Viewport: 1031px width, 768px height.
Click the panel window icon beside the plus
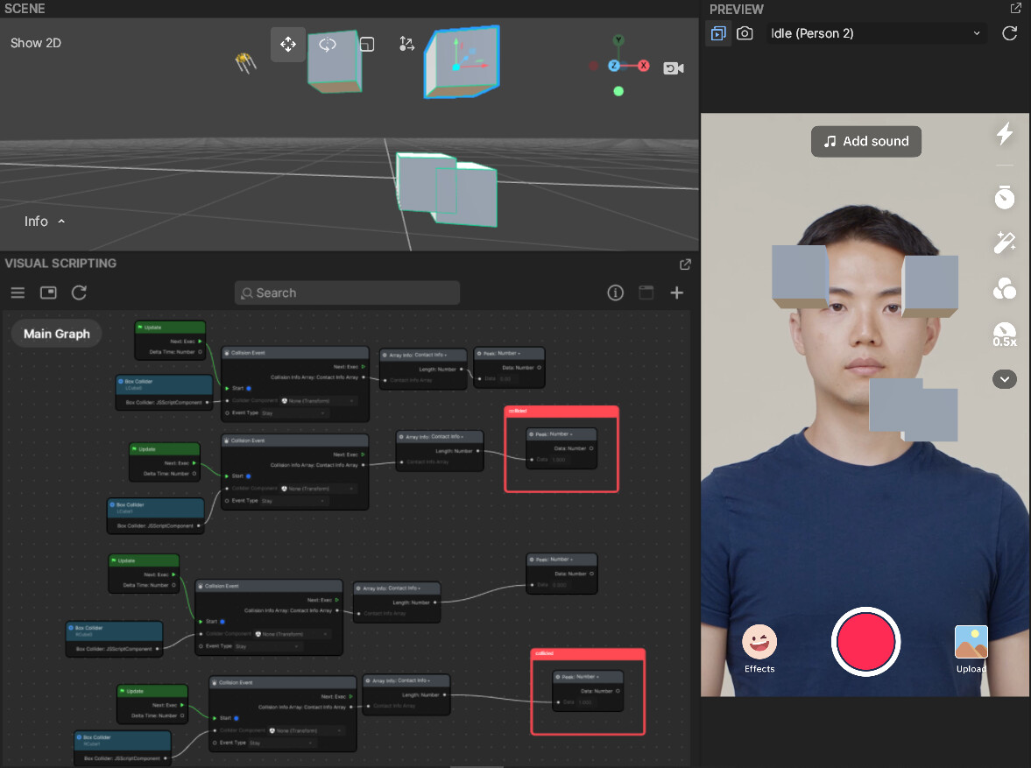(x=646, y=292)
